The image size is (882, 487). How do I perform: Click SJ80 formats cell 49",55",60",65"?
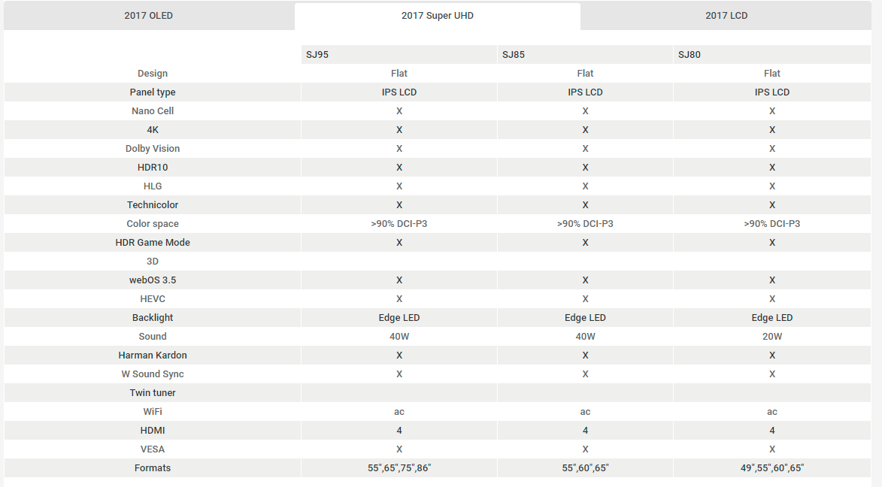(771, 468)
